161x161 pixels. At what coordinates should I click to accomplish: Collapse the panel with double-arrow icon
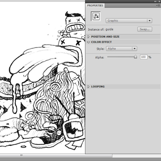(155, 1)
